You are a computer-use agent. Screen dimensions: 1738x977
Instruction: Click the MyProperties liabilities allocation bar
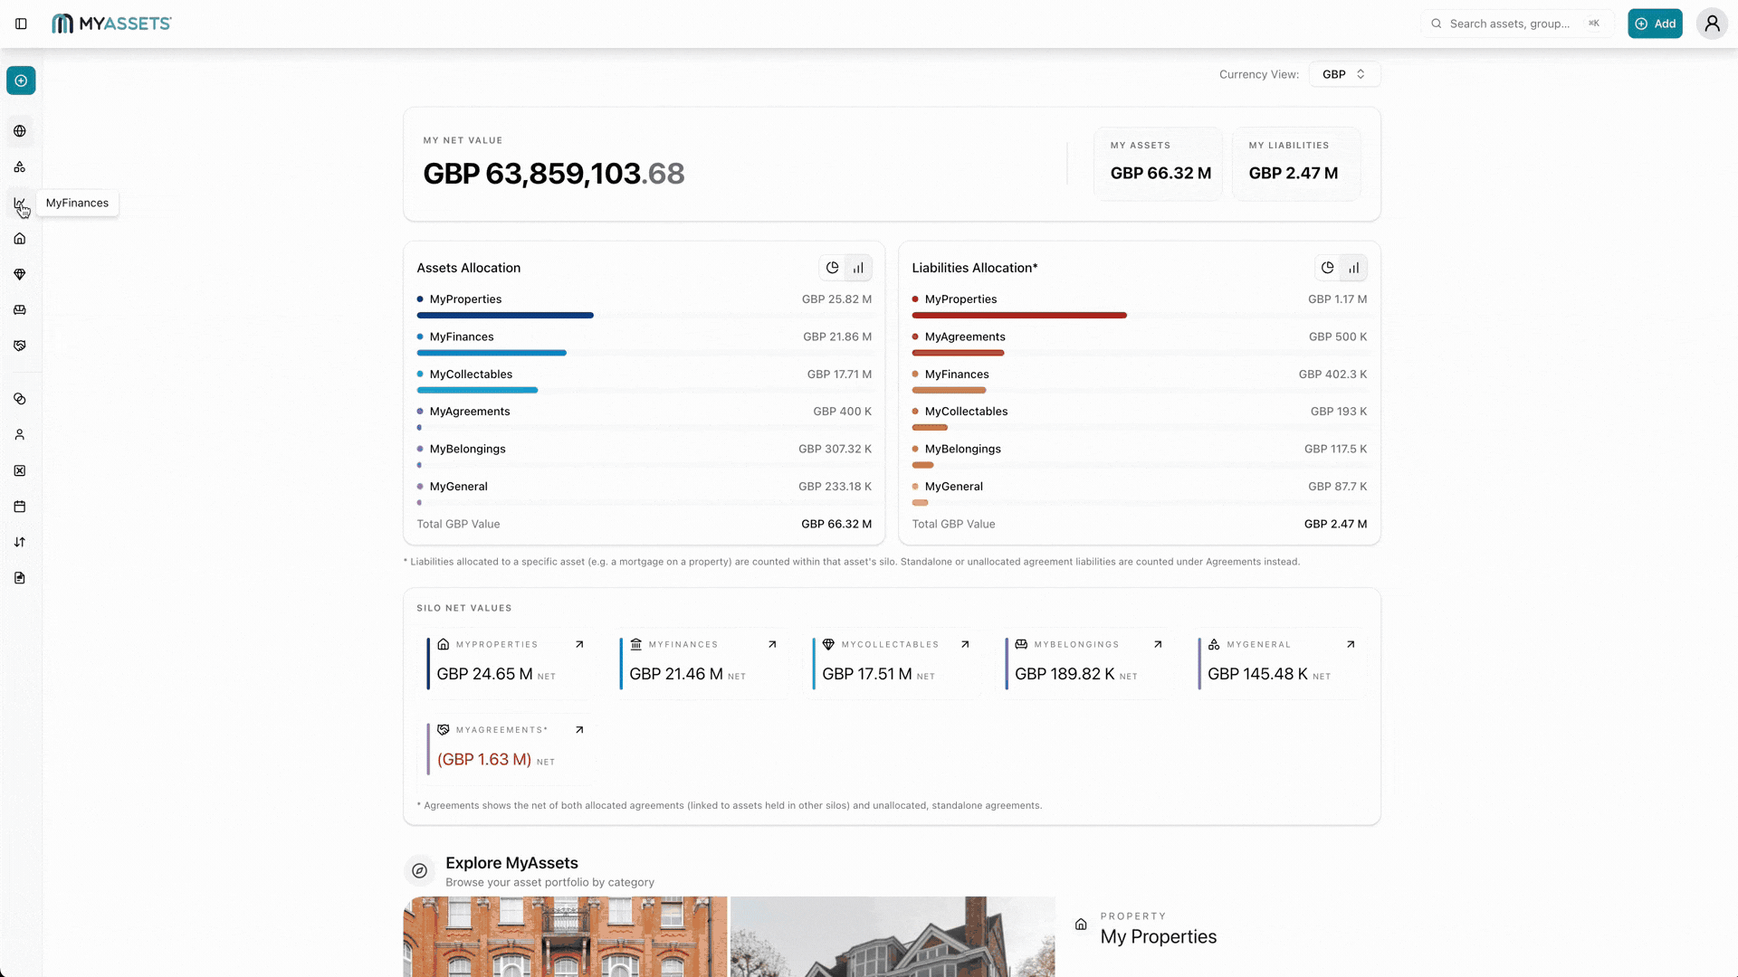1019,316
